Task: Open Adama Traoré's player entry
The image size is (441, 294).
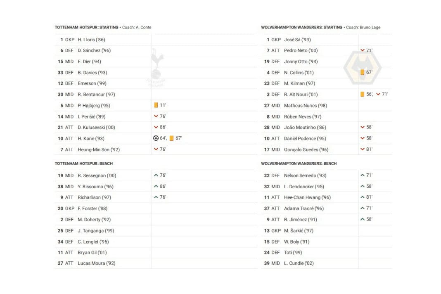Action: pos(303,209)
